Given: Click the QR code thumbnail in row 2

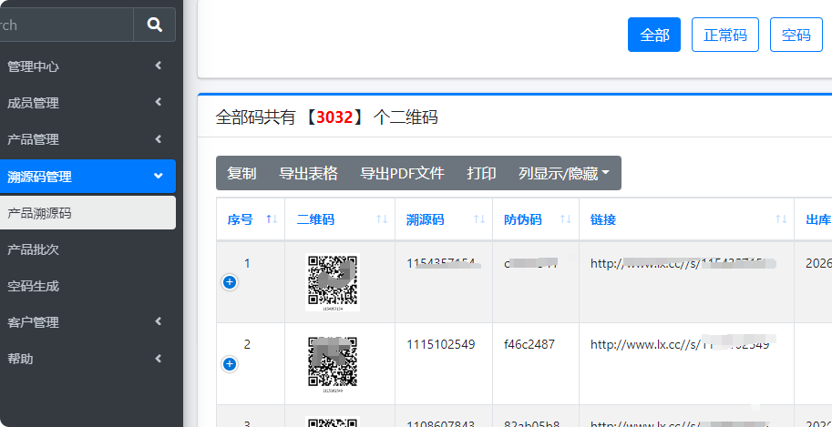Looking at the screenshot, I should point(333,364).
